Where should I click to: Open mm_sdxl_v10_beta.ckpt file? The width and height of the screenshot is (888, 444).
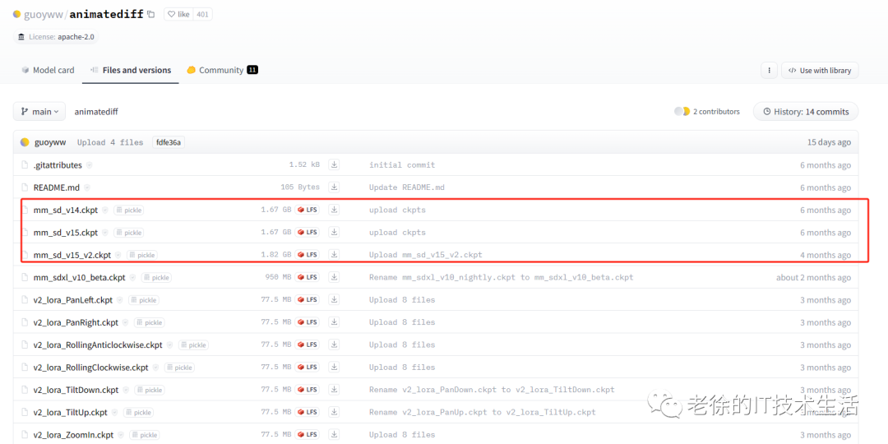coord(79,278)
